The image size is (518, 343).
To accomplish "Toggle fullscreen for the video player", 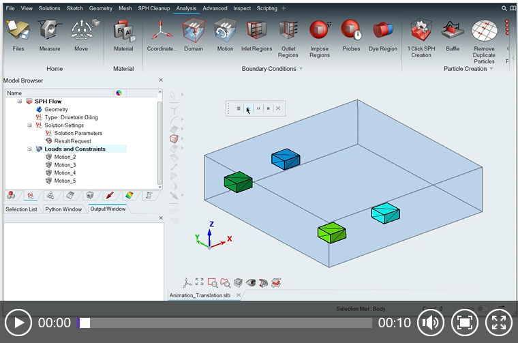I will 498,323.
